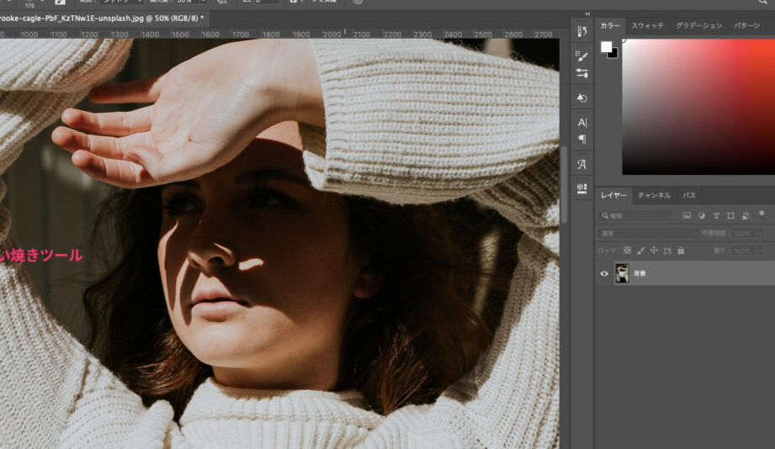Switch to the パターン tab

pos(747,25)
